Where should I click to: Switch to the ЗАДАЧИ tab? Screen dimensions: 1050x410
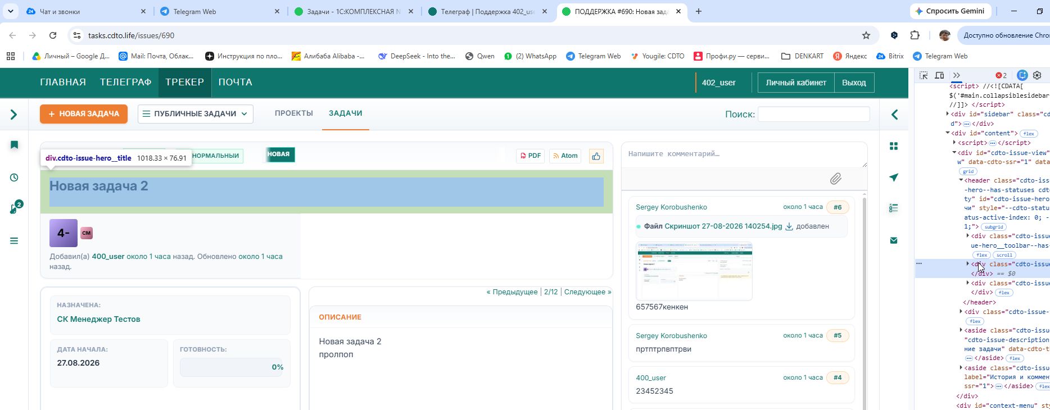click(346, 113)
